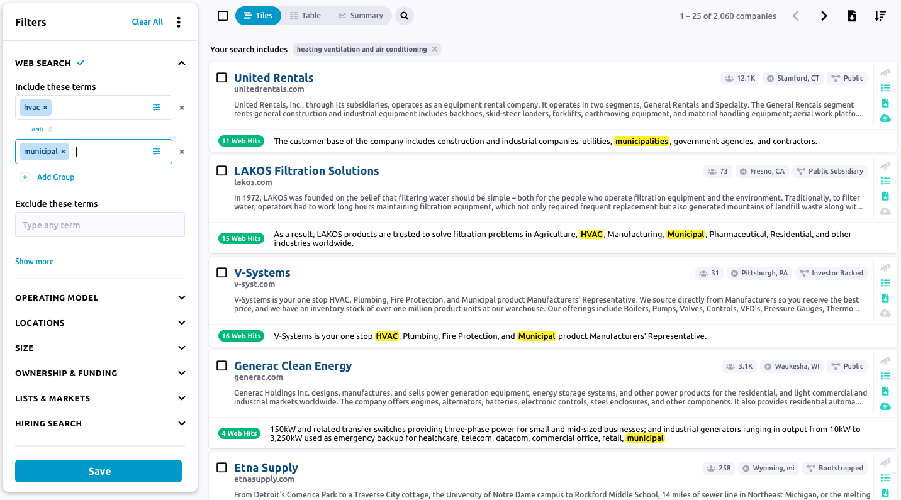
Task: Click the 16 Web Hits badge
Action: coord(241,336)
